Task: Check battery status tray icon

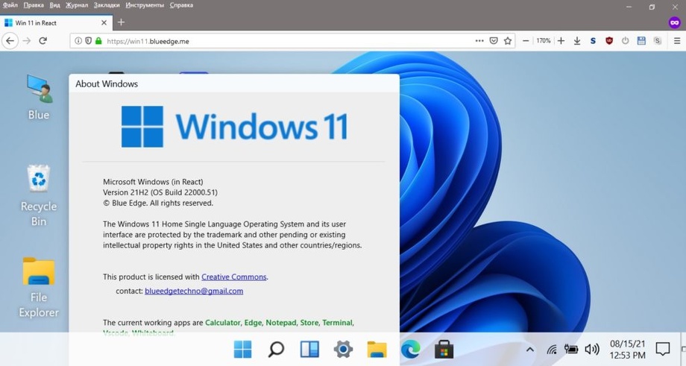Action: (571, 349)
